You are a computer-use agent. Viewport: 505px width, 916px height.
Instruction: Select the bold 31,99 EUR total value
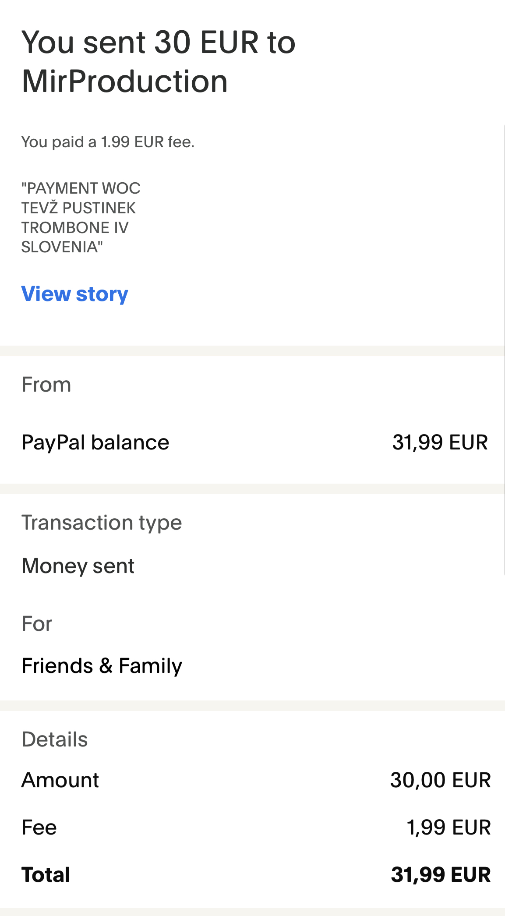click(x=441, y=875)
